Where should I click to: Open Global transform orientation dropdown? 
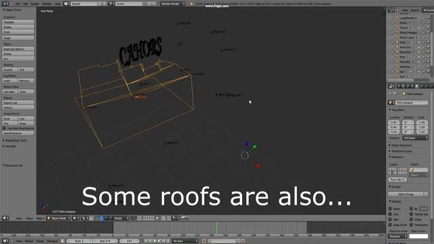(x=121, y=218)
